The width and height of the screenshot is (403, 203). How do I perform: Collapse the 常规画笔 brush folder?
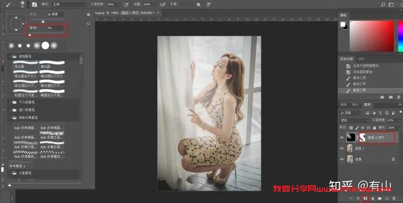tap(10, 56)
